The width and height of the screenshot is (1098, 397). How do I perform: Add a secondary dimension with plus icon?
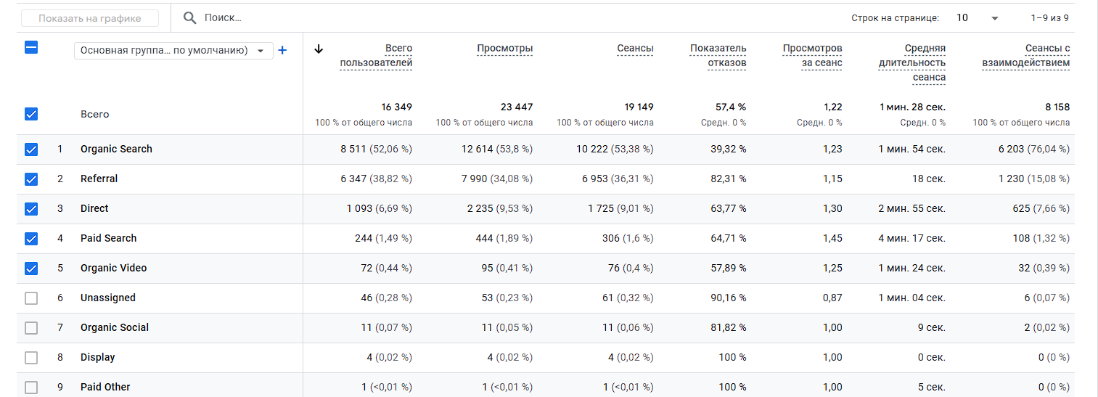(x=283, y=50)
